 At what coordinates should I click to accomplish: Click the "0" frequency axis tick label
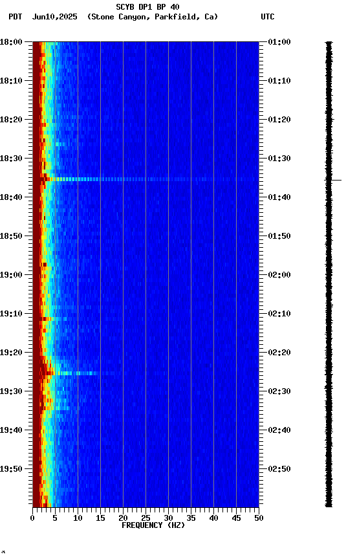[x=32, y=518]
